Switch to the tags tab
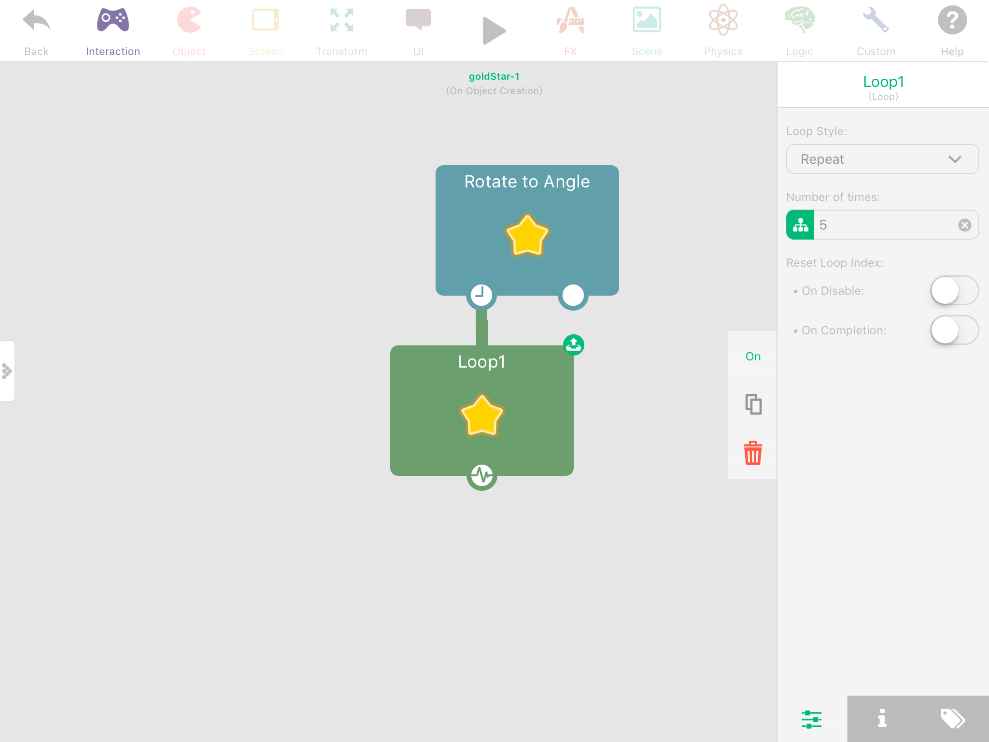This screenshot has width=989, height=742. (952, 718)
